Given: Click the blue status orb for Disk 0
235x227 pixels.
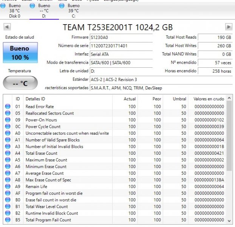Looking at the screenshot, I should tap(4, 6).
